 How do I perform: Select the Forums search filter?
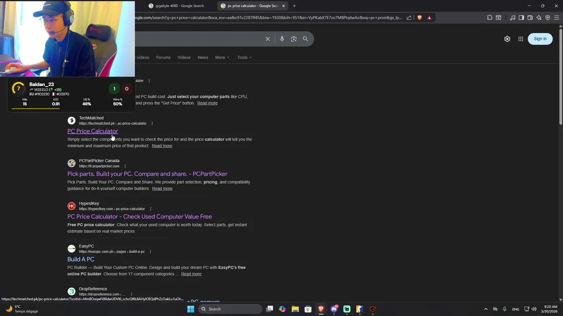point(163,57)
